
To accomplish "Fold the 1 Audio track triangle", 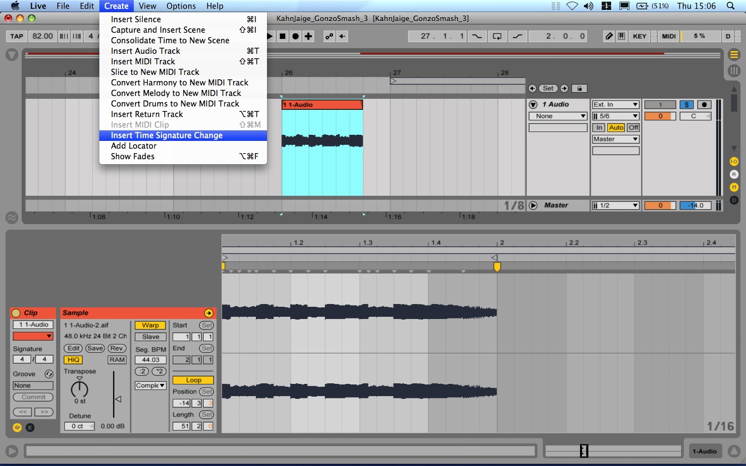I will click(533, 104).
